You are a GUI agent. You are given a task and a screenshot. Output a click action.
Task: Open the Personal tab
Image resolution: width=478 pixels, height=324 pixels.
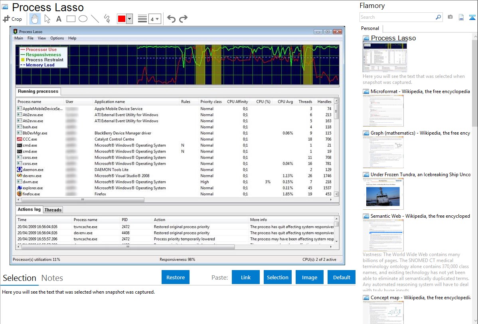tap(370, 28)
